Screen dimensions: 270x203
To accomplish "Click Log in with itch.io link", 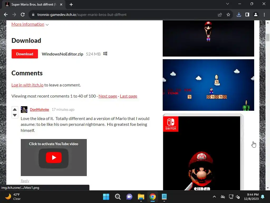I will point(27,85).
